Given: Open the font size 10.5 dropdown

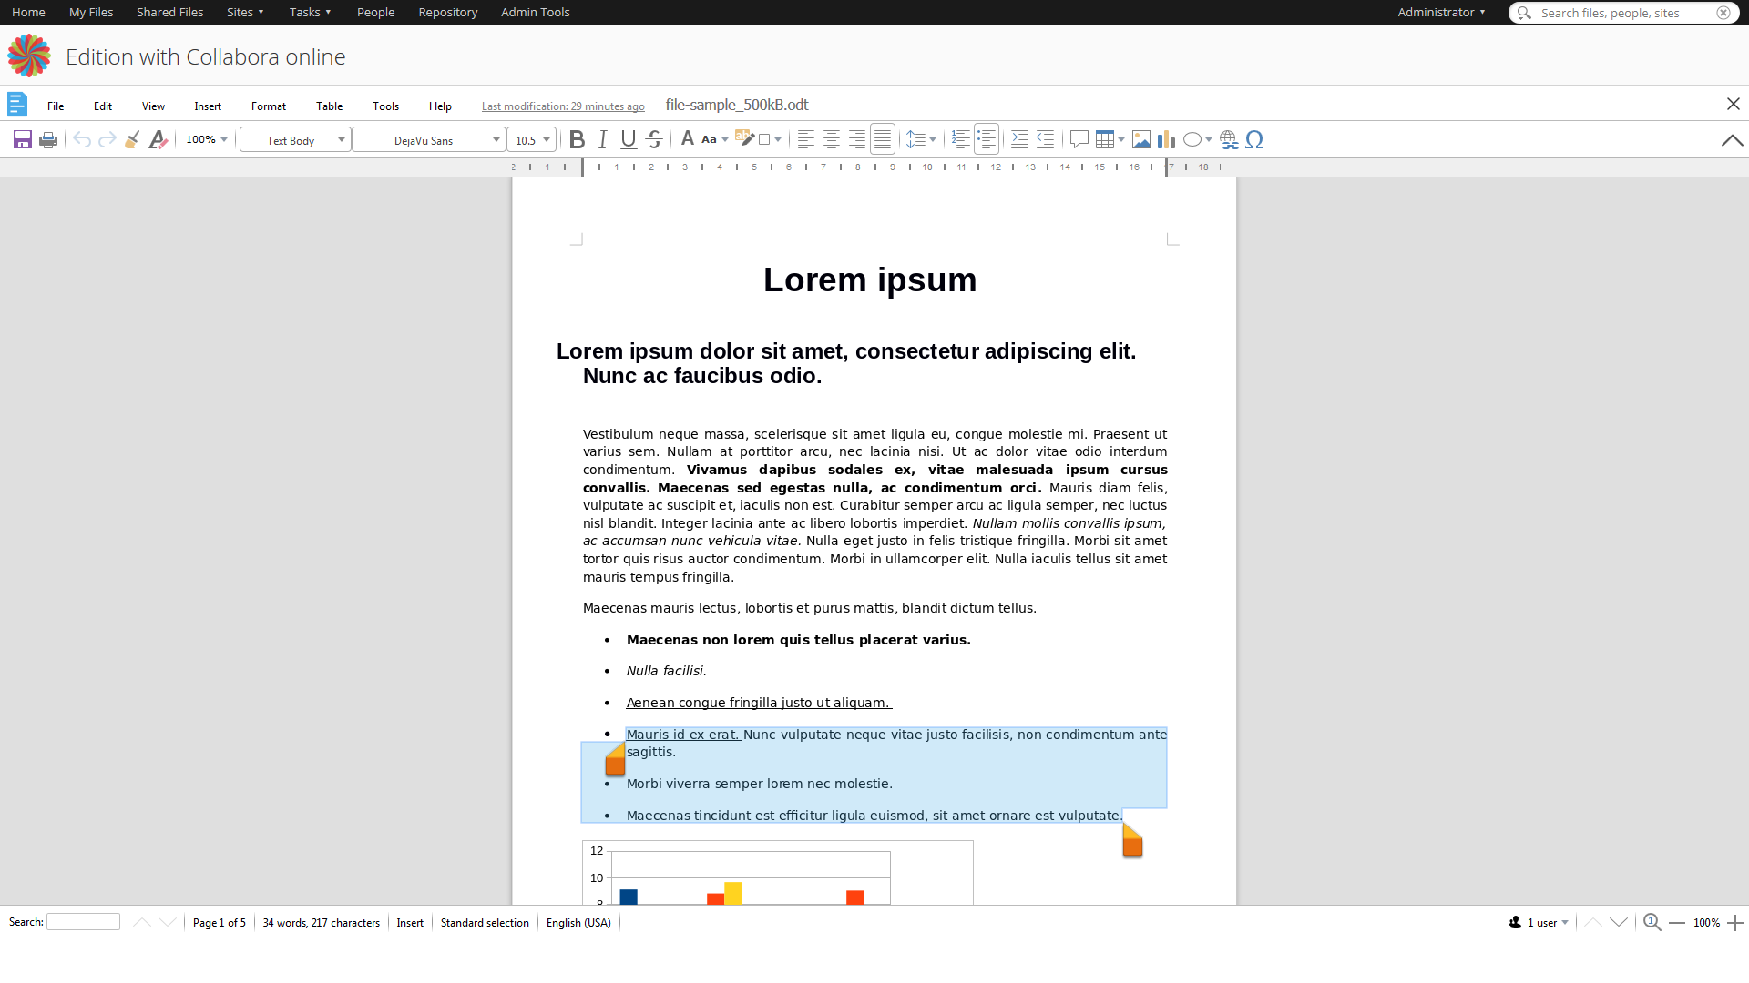Looking at the screenshot, I should 531,139.
